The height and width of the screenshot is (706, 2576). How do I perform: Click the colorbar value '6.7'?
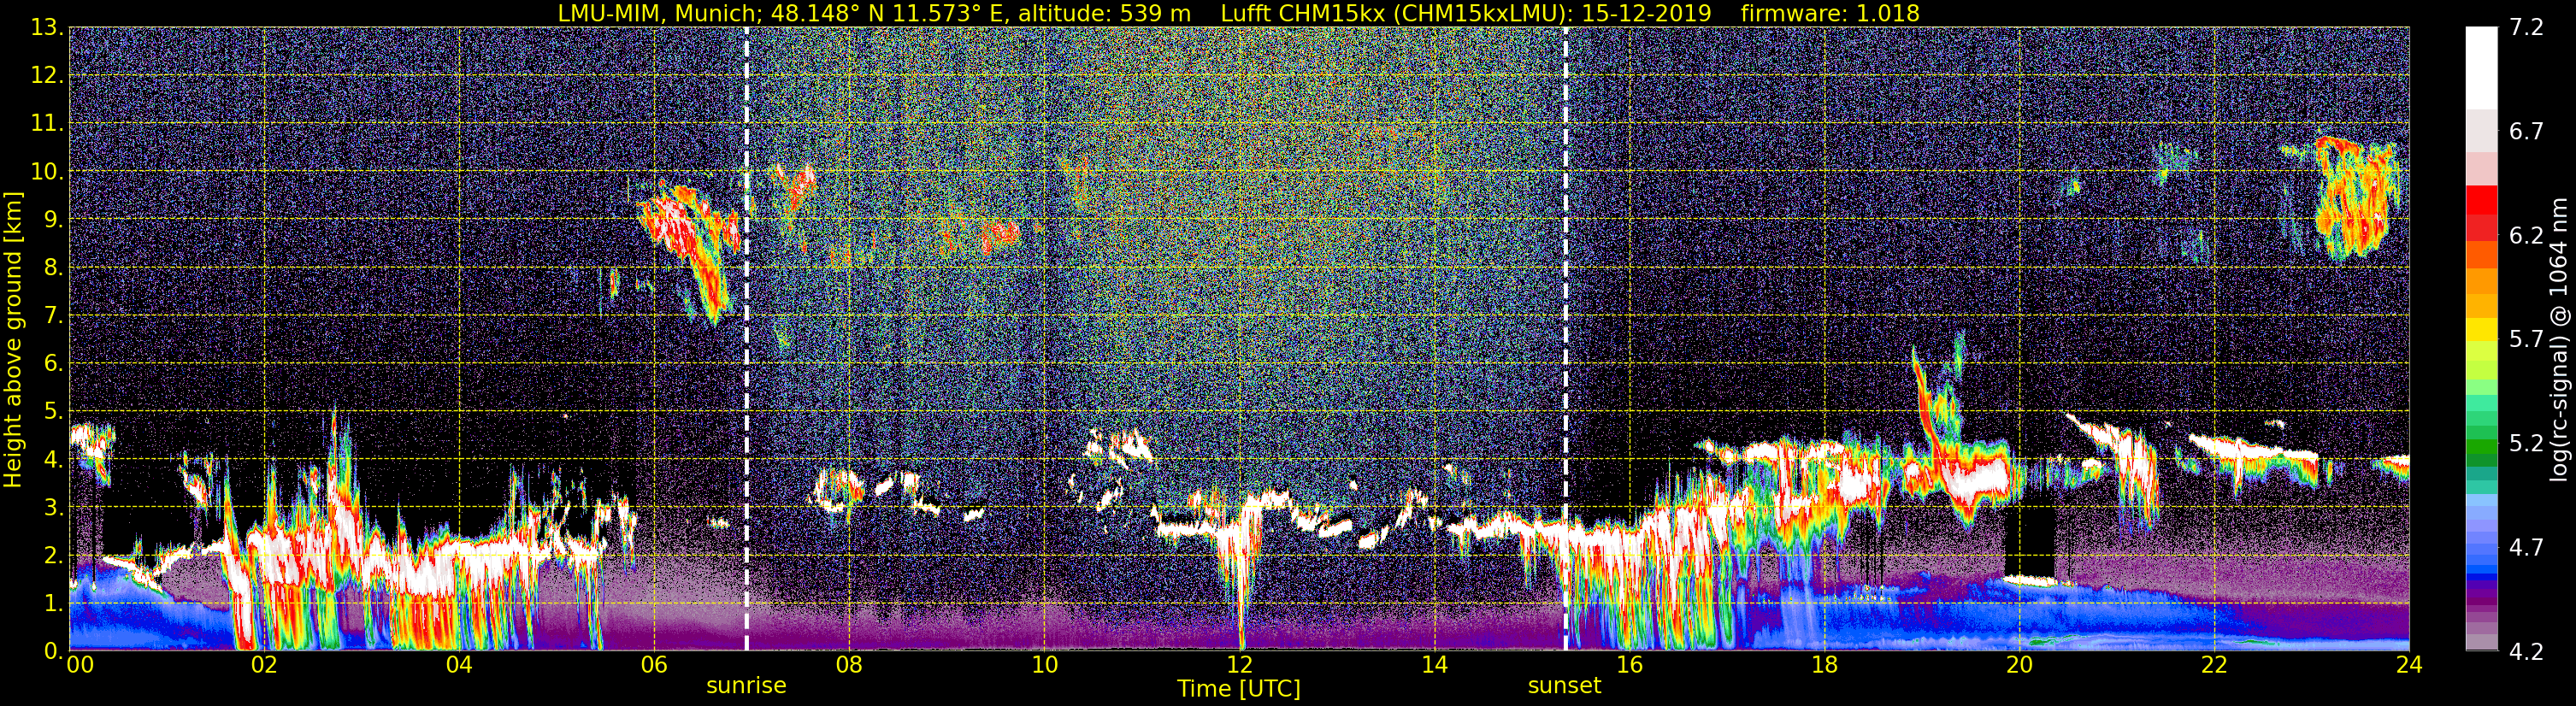(2526, 132)
